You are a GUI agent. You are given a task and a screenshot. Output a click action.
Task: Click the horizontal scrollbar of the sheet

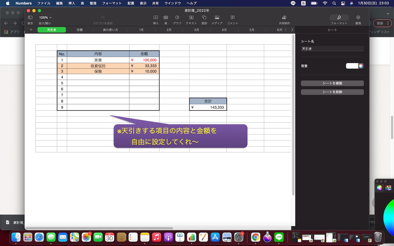(99, 228)
